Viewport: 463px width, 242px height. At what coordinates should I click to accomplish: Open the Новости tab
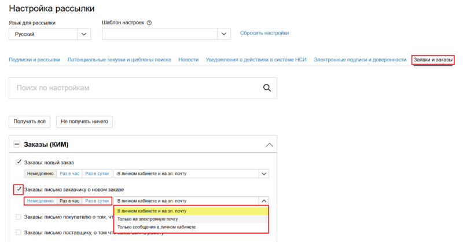tap(188, 60)
